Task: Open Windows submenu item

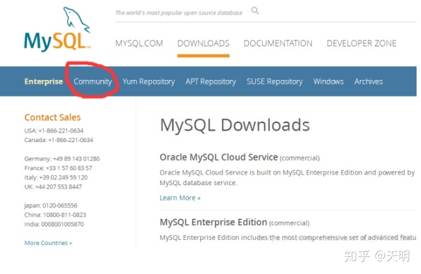Action: click(x=329, y=81)
